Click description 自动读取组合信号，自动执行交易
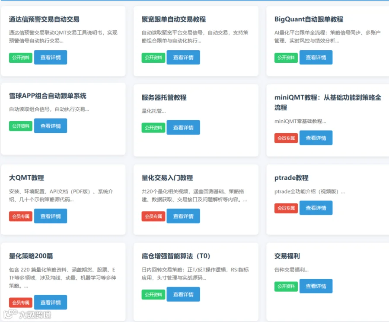 point(49,109)
